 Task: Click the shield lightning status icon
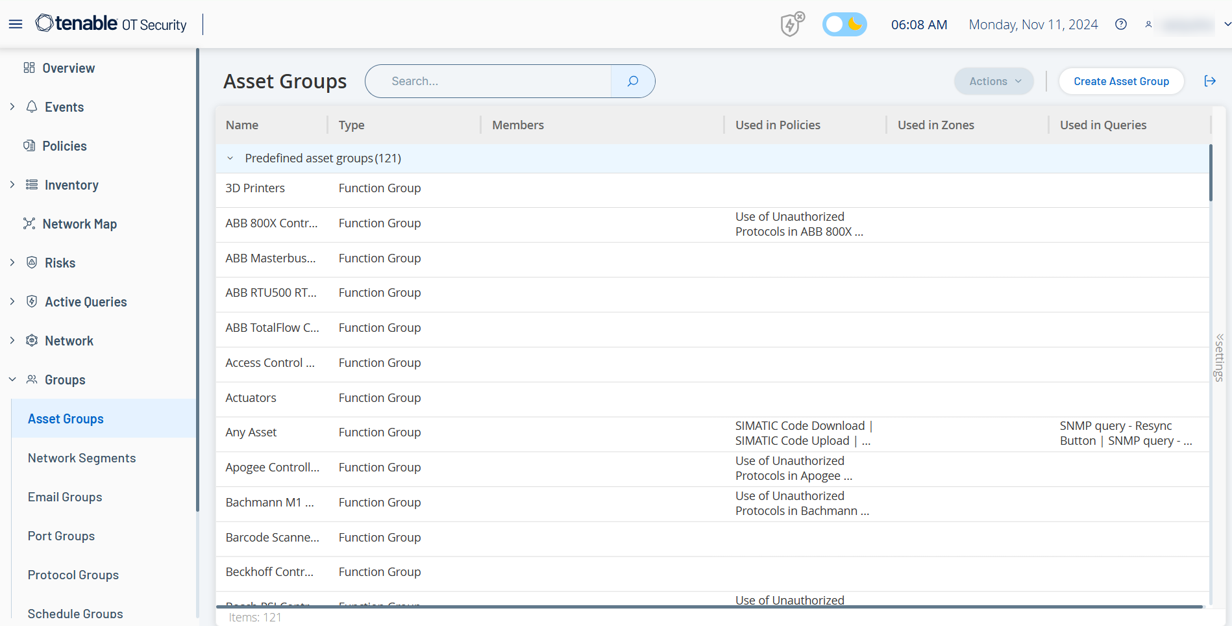click(792, 25)
